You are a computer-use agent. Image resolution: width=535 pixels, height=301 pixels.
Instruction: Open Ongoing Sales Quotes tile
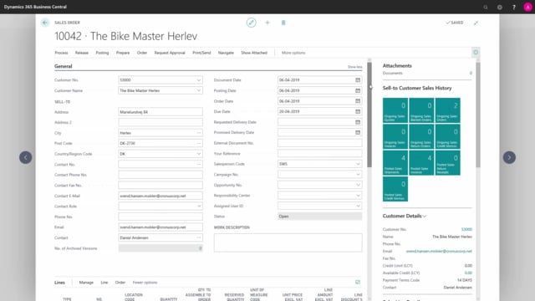[395, 110]
